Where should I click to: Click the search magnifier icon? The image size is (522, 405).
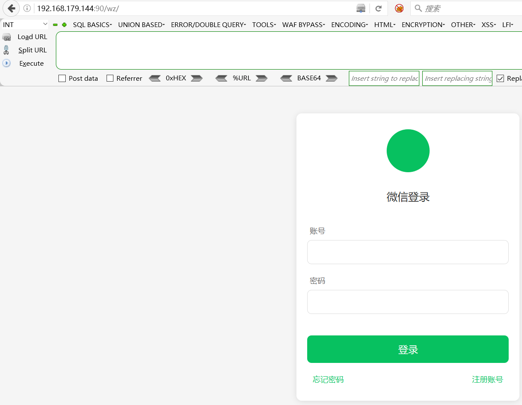tap(418, 8)
